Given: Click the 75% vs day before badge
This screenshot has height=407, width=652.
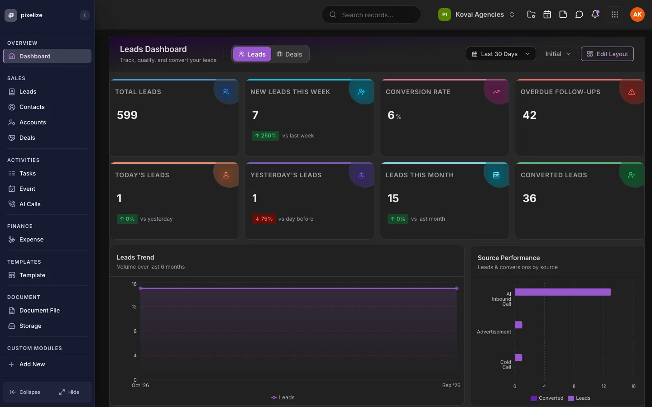Looking at the screenshot, I should 264,219.
